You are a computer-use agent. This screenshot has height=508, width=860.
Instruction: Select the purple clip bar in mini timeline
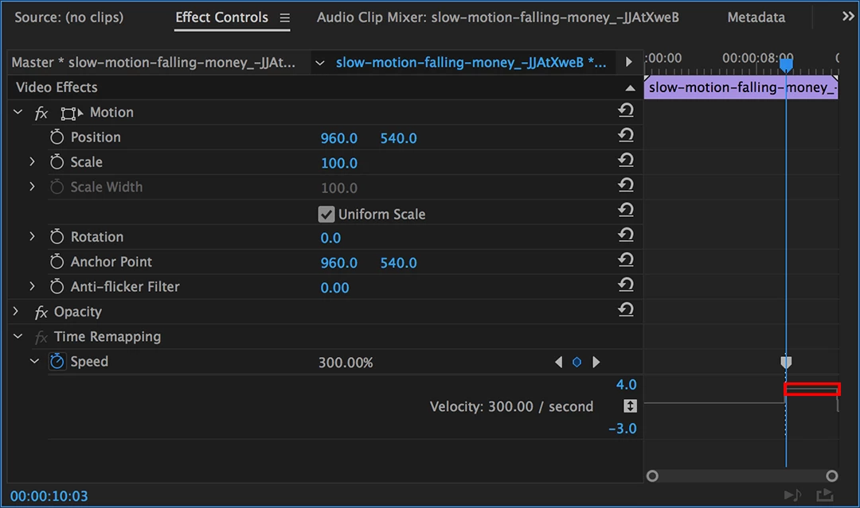[x=741, y=87]
